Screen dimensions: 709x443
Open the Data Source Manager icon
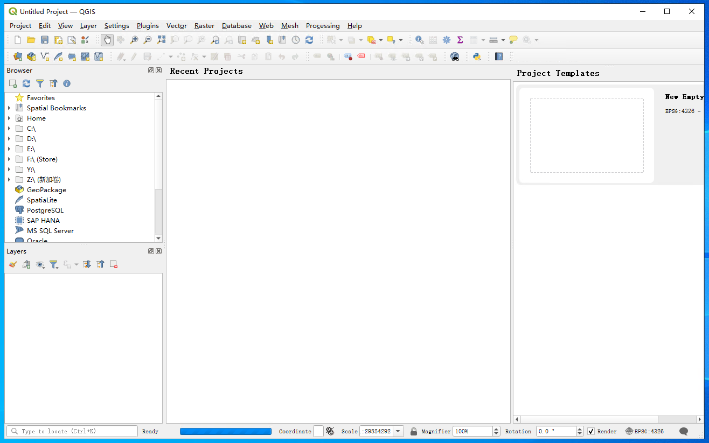(x=18, y=57)
